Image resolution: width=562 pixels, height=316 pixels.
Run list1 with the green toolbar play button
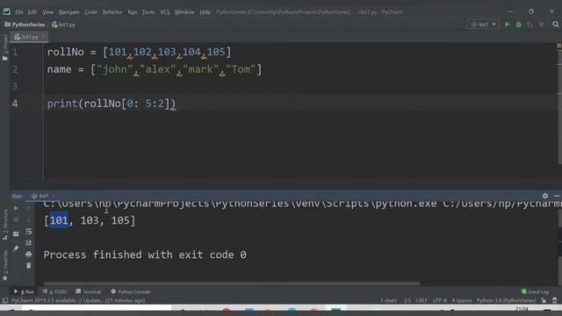[x=508, y=25]
